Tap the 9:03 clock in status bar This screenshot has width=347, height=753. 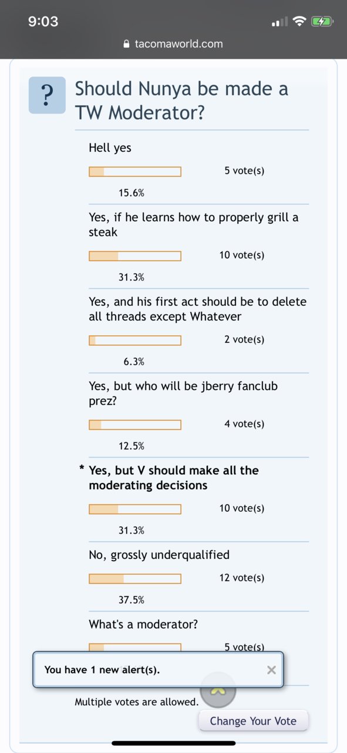pos(43,22)
